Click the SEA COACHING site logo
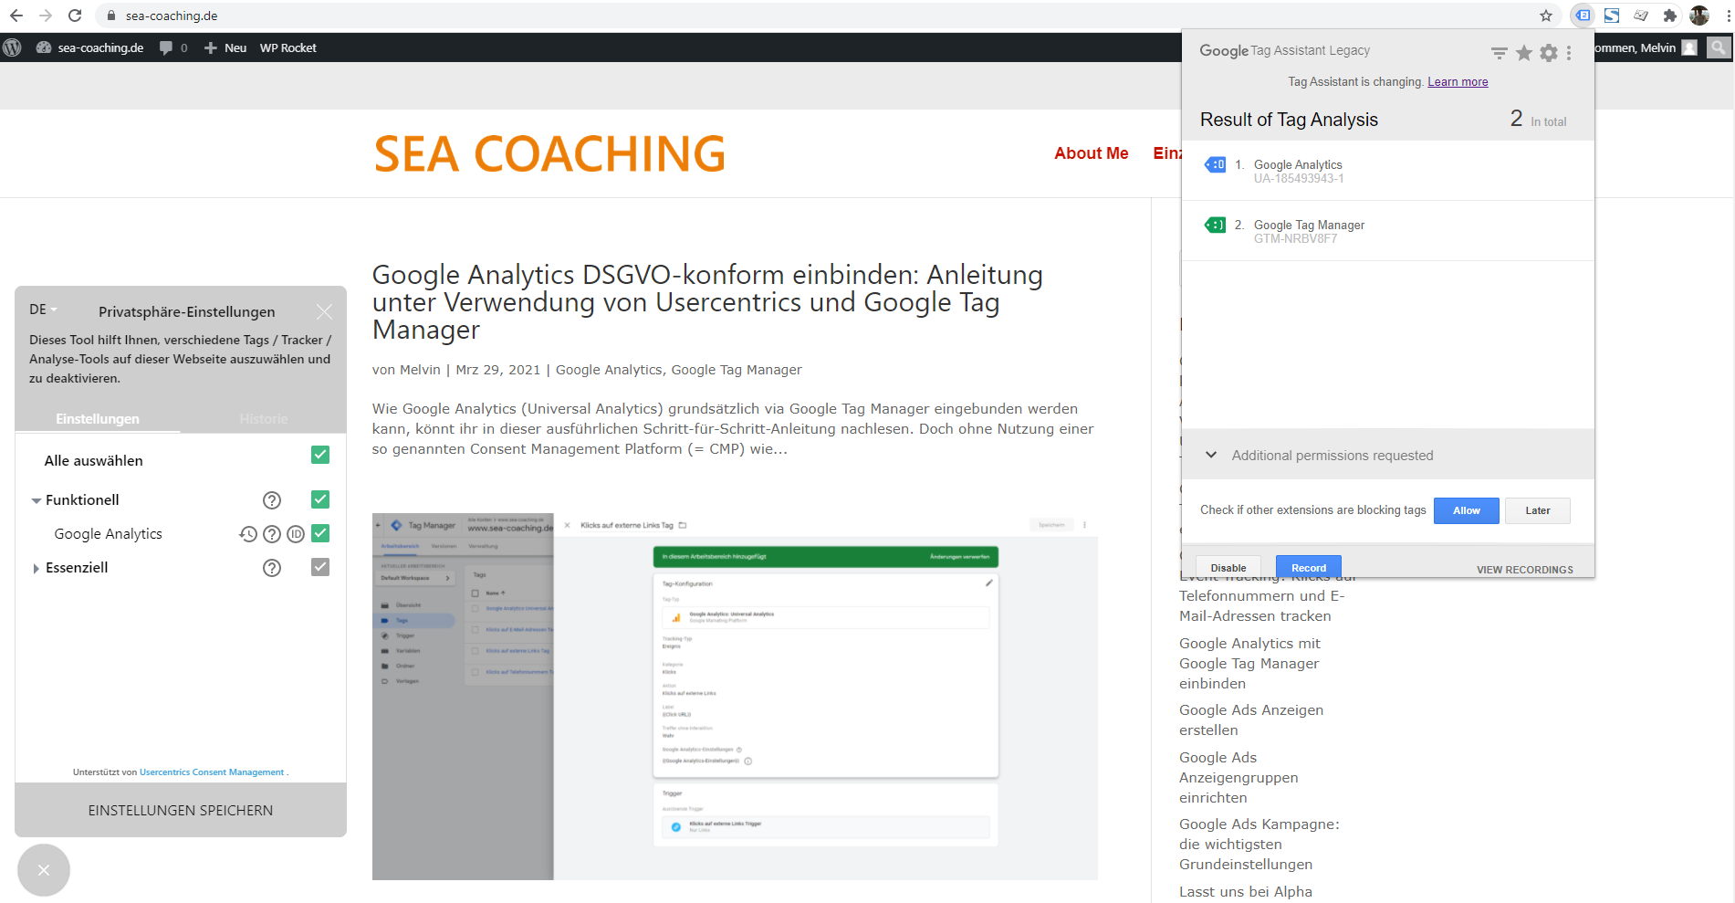Viewport: 1735px width, 903px height. point(549,153)
